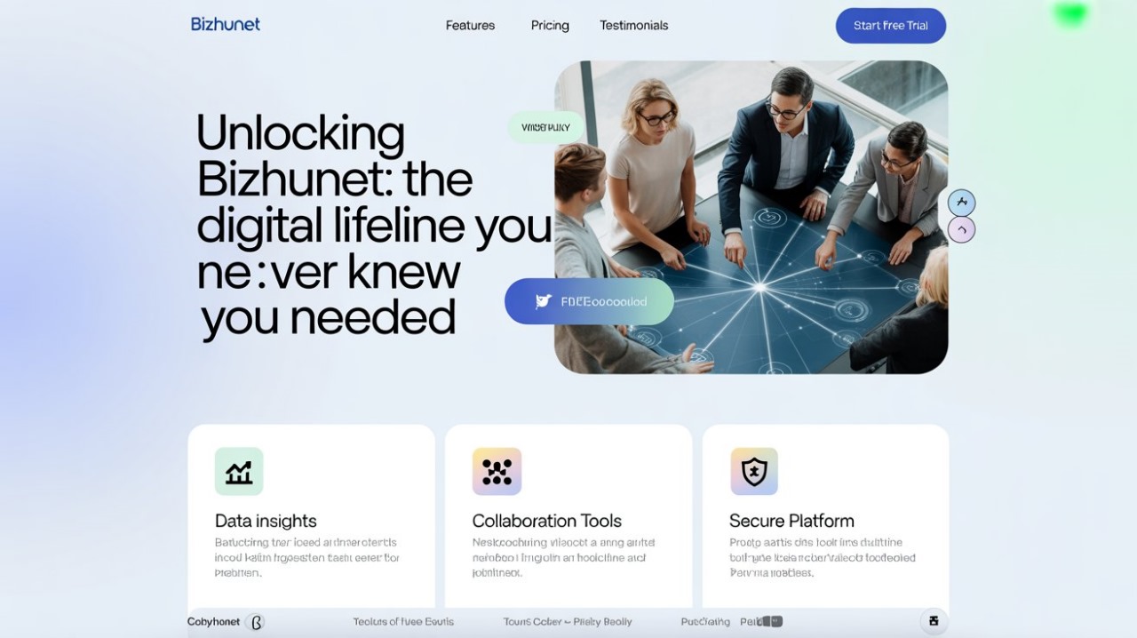This screenshot has width=1137, height=638.
Task: Click the circular B icon in footer
Action: (256, 622)
